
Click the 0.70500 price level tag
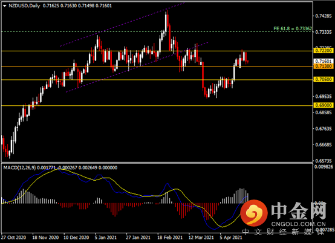(324, 79)
